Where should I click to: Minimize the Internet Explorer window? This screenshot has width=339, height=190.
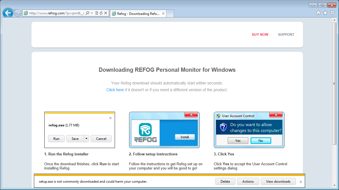tap(313, 5)
